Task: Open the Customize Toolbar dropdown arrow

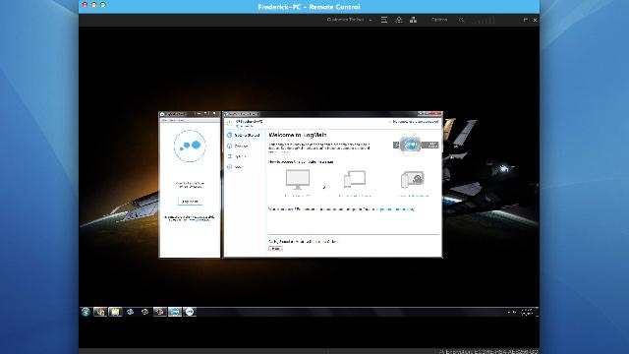Action: click(x=371, y=20)
